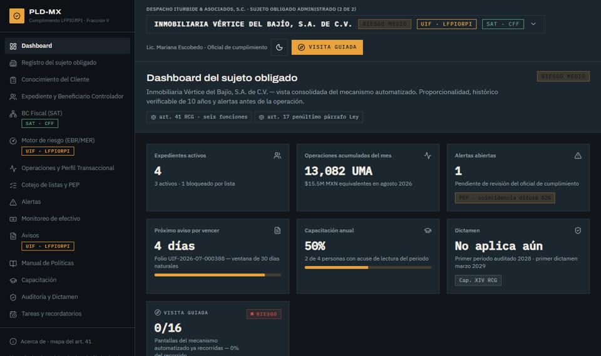Toggle dark mode with the moon button
601x356 pixels.
(279, 47)
